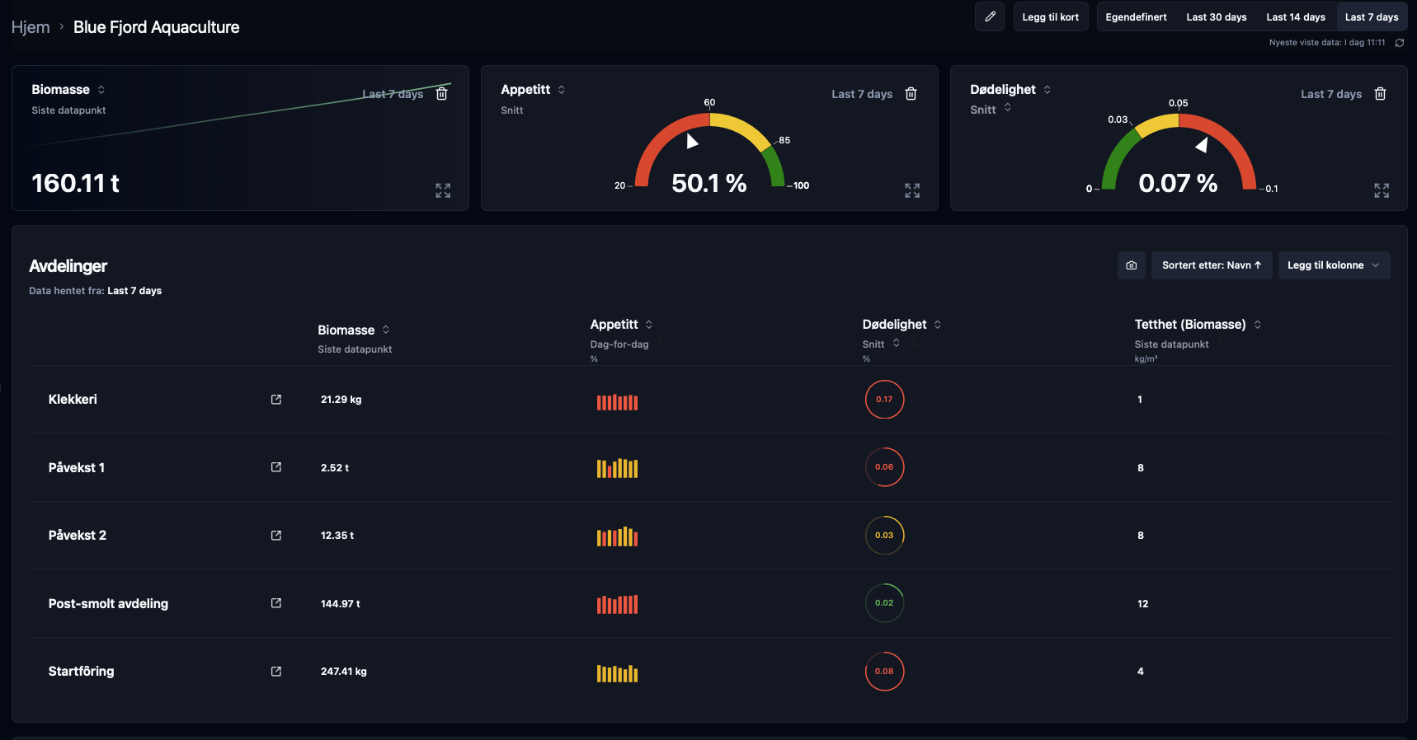Image resolution: width=1417 pixels, height=740 pixels.
Task: Expand the Appetitt card to fullscreen
Action: point(912,190)
